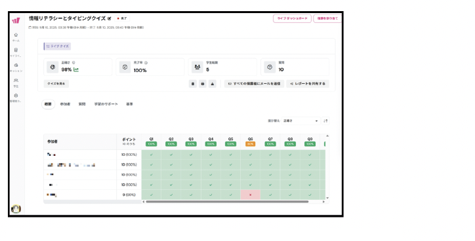Image resolution: width=475 pixels, height=241 pixels.
Task: Click the info icon next to accuracy label
Action: pos(73,63)
